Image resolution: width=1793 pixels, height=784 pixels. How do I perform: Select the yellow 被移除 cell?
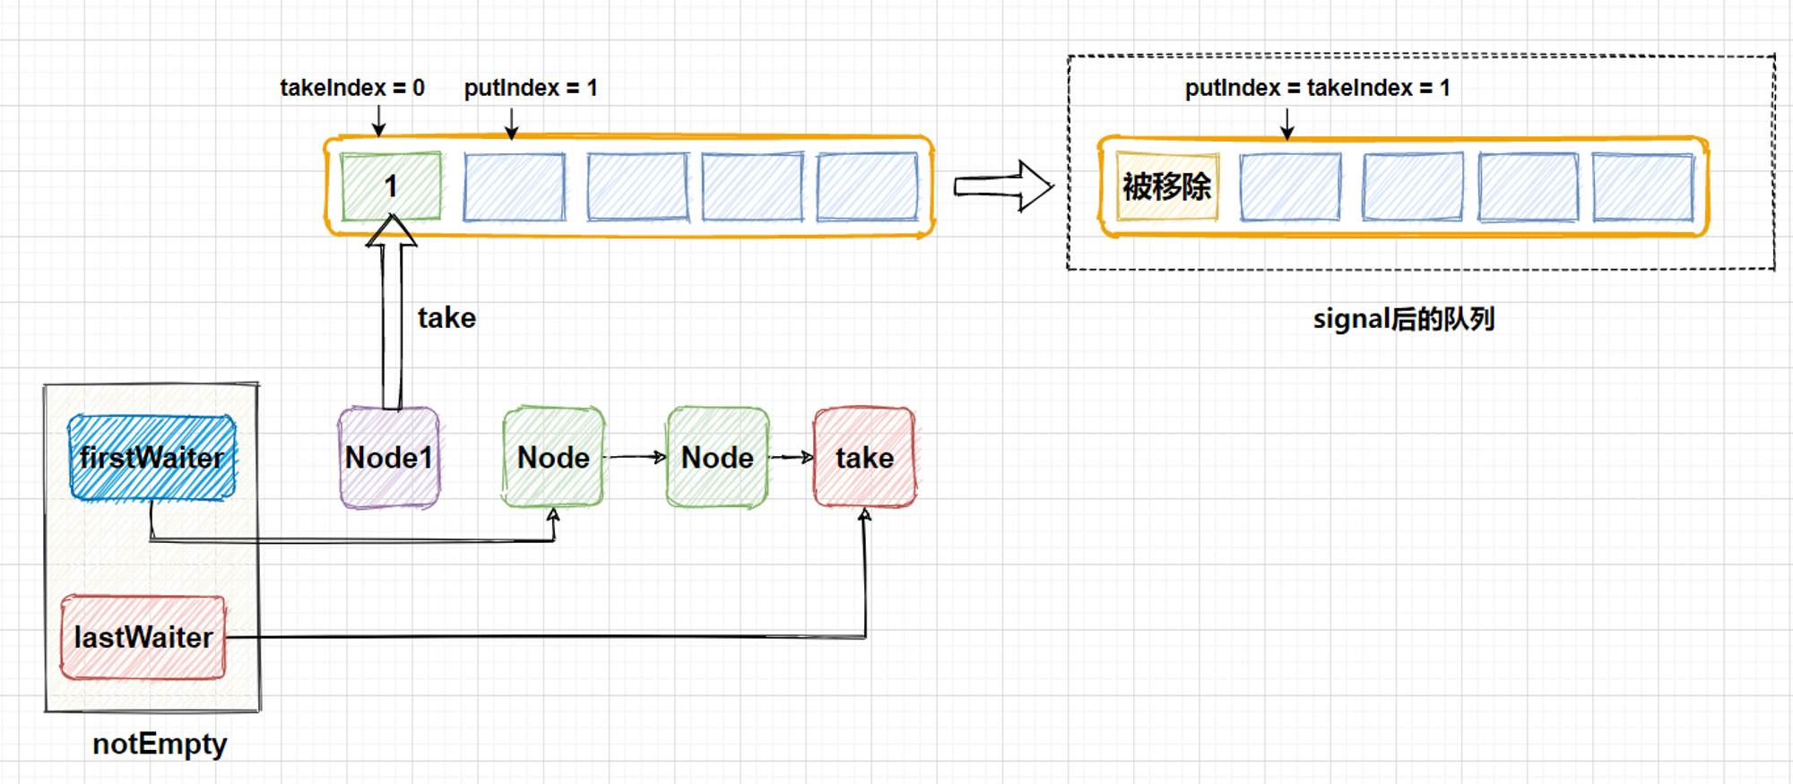click(1167, 186)
